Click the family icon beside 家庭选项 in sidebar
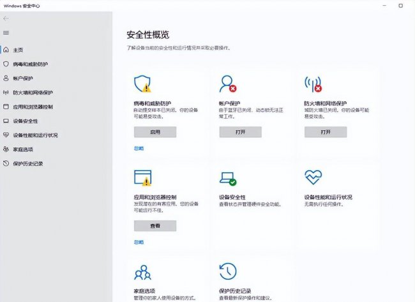This screenshot has width=415, height=302. point(6,149)
